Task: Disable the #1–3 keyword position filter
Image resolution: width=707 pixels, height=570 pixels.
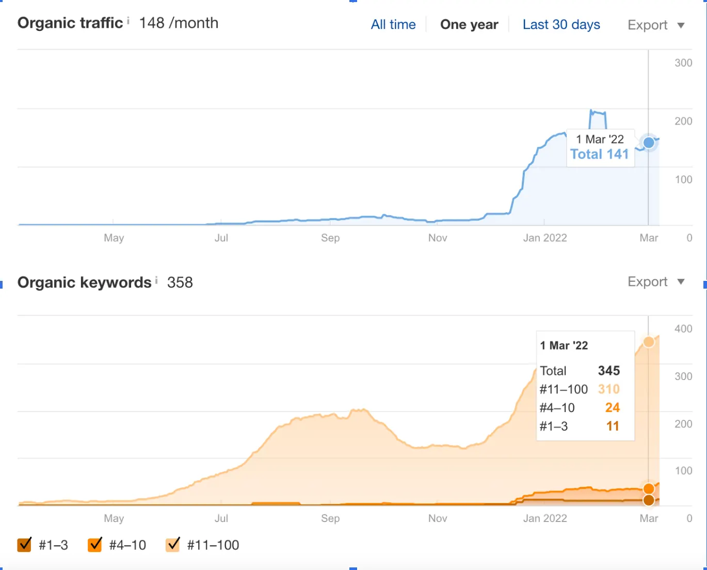Action: click(23, 545)
